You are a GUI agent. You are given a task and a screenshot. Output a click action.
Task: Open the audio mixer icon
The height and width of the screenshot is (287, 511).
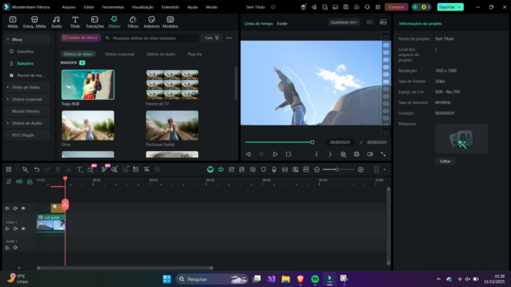(285, 169)
